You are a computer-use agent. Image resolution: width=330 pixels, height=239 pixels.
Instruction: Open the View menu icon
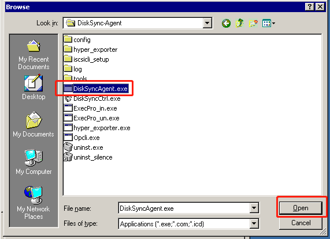[x=269, y=23]
